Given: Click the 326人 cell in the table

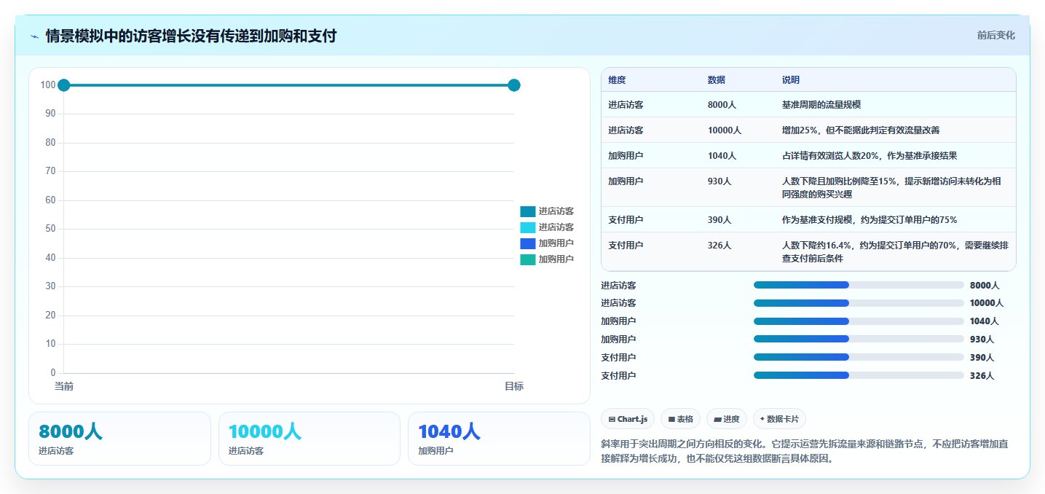Looking at the screenshot, I should pyautogui.click(x=719, y=246).
